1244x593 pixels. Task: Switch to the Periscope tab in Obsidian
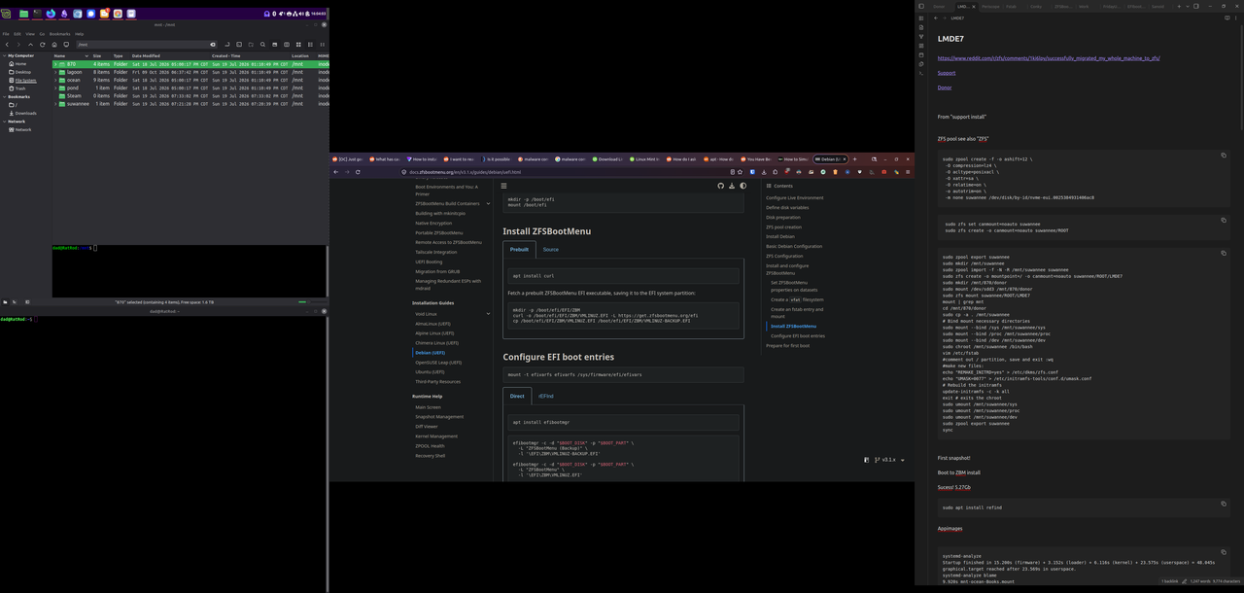point(990,6)
